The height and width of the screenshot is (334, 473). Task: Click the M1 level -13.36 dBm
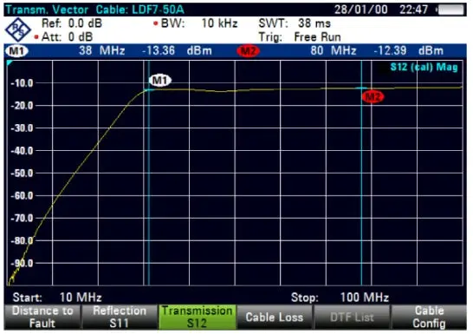coord(177,50)
